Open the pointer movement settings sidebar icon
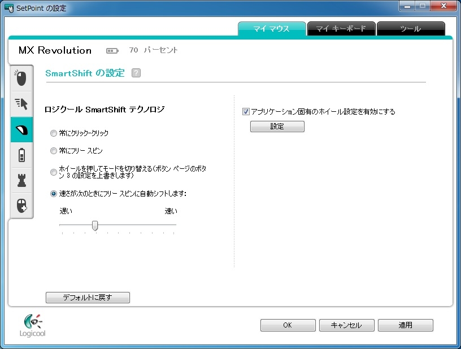 pyautogui.click(x=21, y=103)
